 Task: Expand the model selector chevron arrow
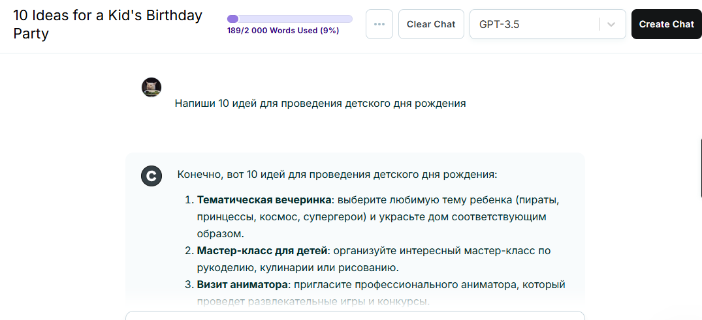tap(611, 24)
